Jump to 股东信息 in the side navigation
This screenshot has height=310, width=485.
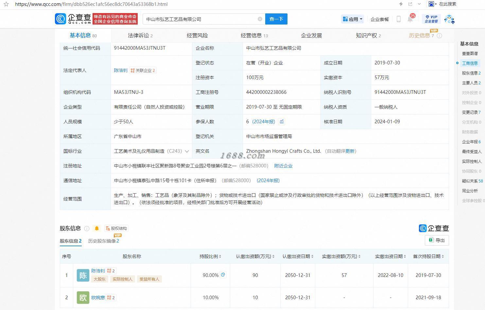point(471,73)
